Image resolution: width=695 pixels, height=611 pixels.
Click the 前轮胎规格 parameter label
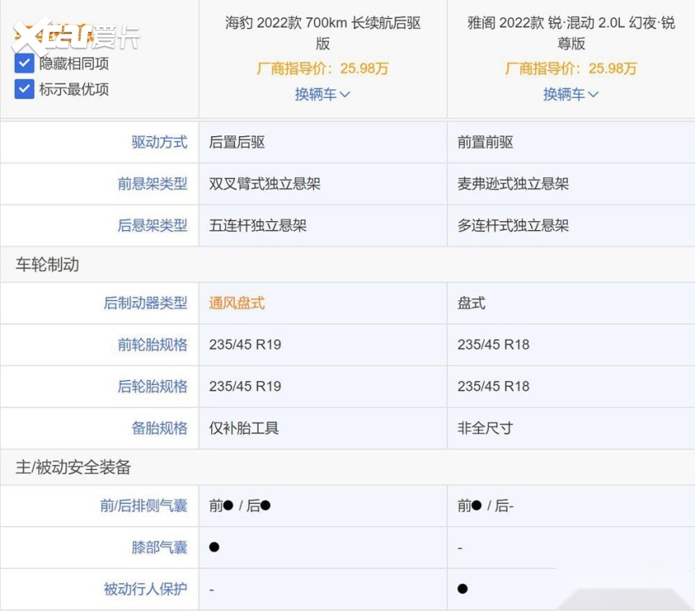pos(152,344)
